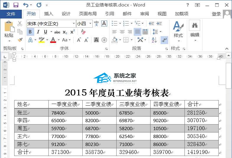The image size is (232, 158).
Task: Apply shading paint bucket color
Action: (x=115, y=40)
